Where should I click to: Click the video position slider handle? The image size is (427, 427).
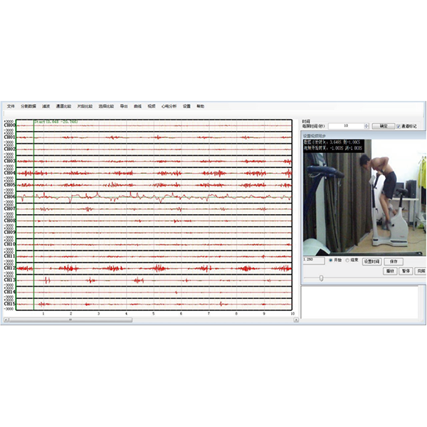point(321,278)
